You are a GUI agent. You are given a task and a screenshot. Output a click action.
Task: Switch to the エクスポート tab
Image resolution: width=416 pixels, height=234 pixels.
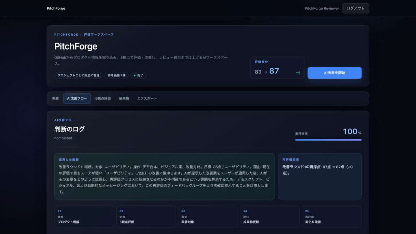[147, 98]
